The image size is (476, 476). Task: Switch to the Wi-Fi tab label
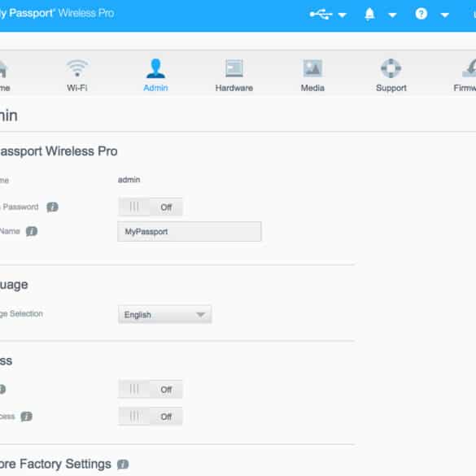click(x=77, y=88)
